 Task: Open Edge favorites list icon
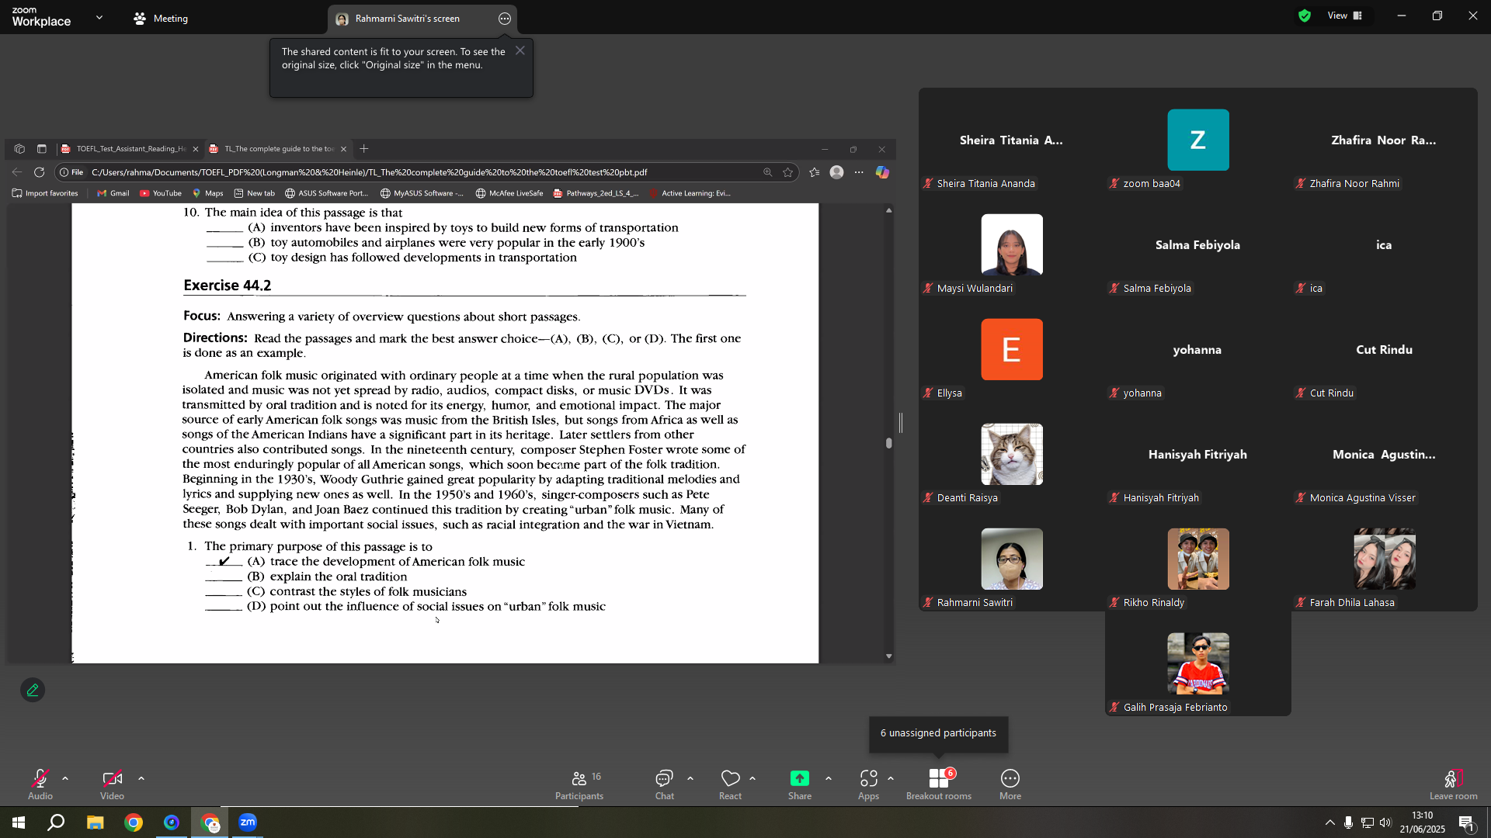pyautogui.click(x=814, y=172)
